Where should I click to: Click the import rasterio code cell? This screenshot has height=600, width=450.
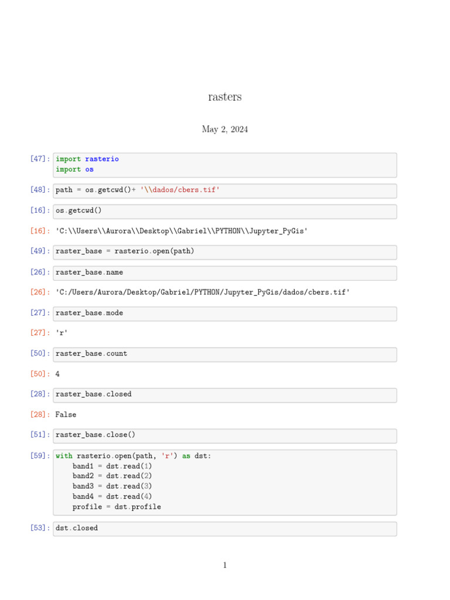click(224, 165)
